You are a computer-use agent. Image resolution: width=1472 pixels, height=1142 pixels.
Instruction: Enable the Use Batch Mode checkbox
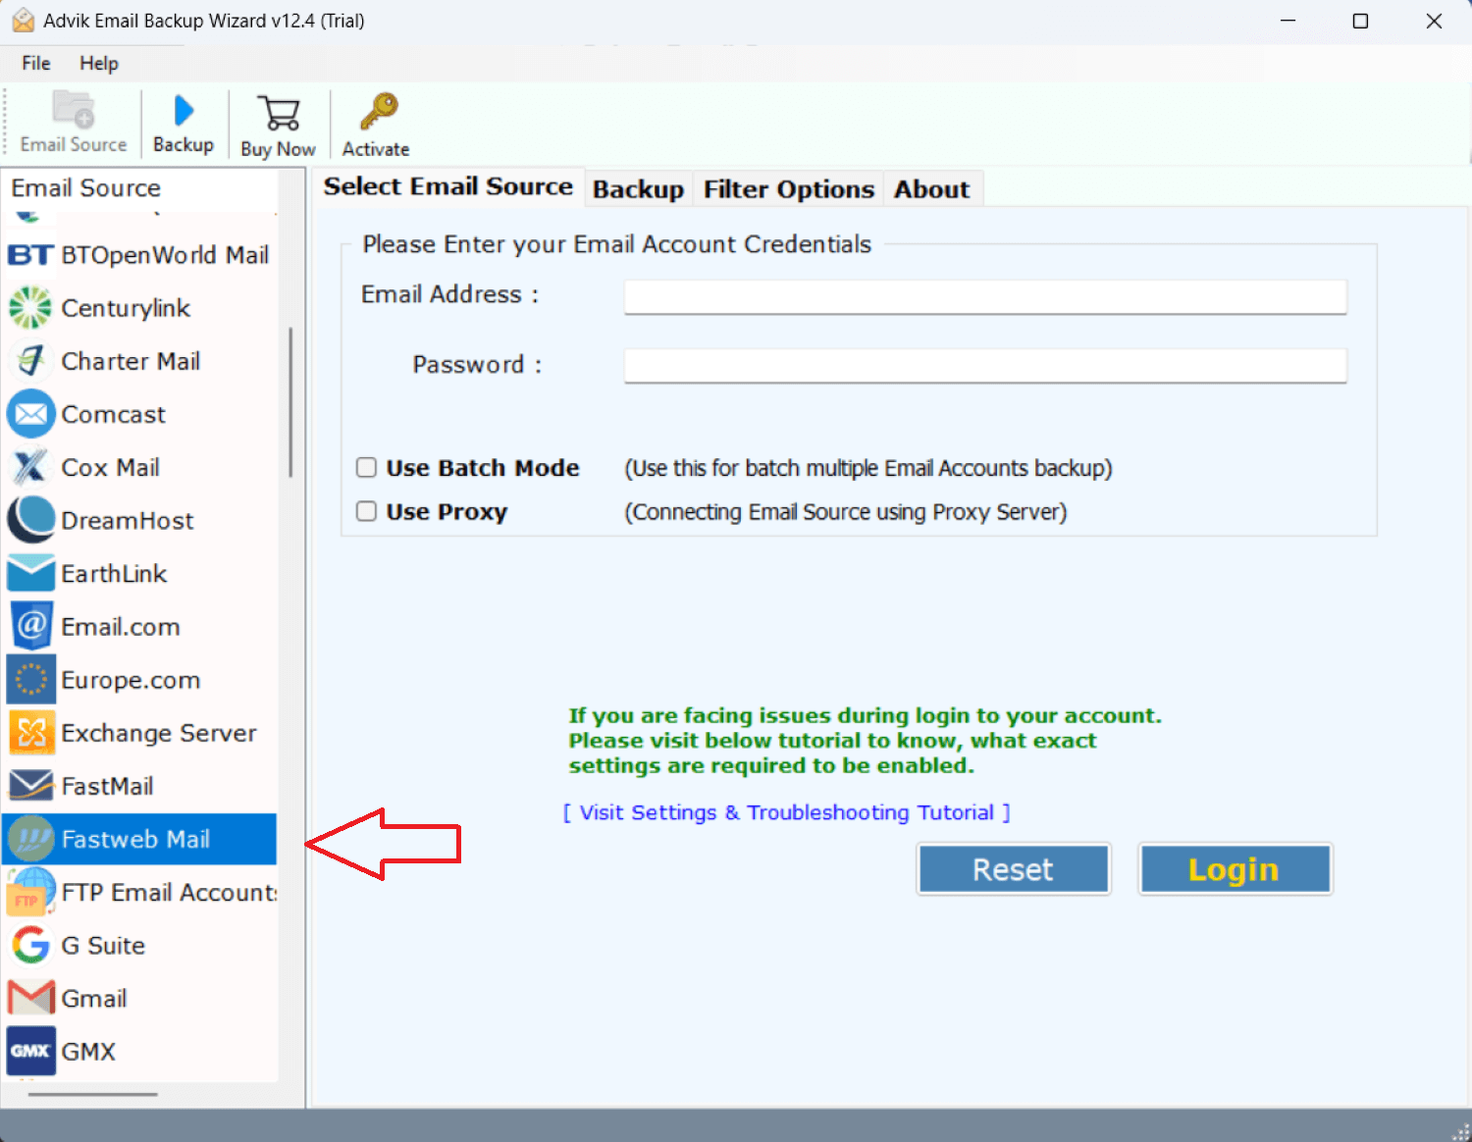click(366, 467)
